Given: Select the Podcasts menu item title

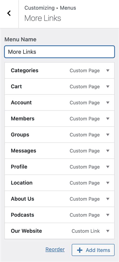Looking at the screenshot, I should pos(22,215).
